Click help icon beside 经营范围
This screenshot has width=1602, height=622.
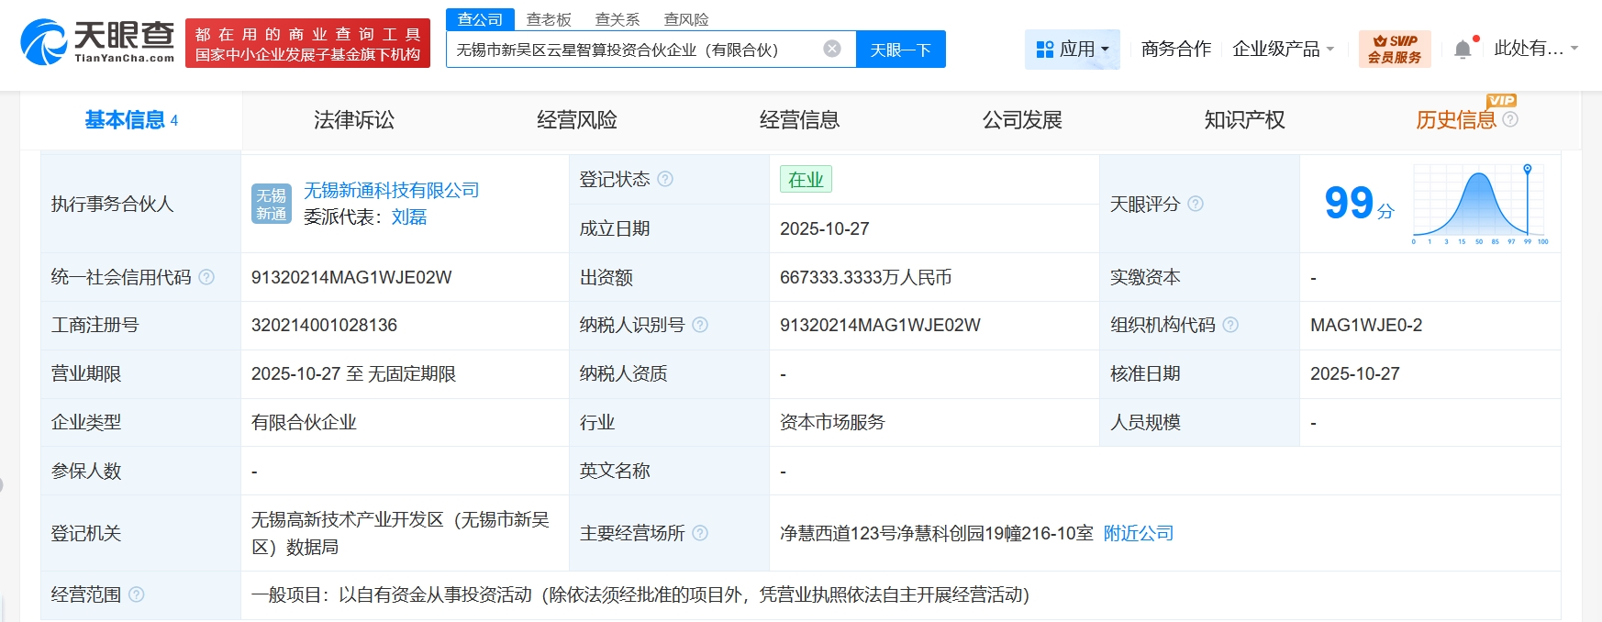[137, 594]
